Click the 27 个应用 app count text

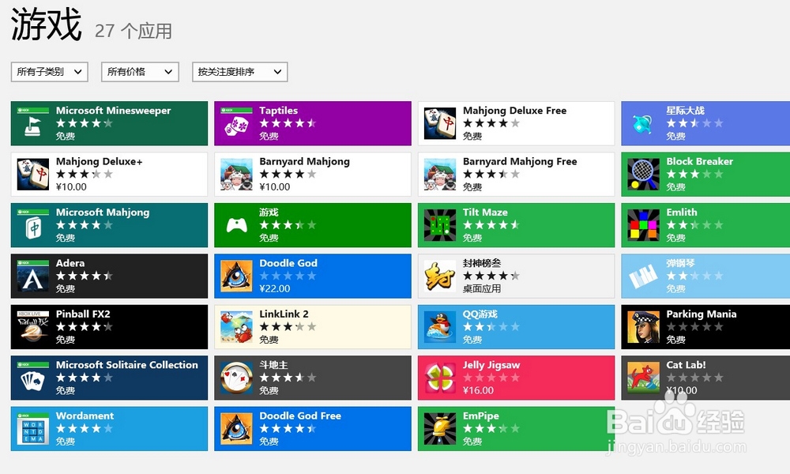134,31
